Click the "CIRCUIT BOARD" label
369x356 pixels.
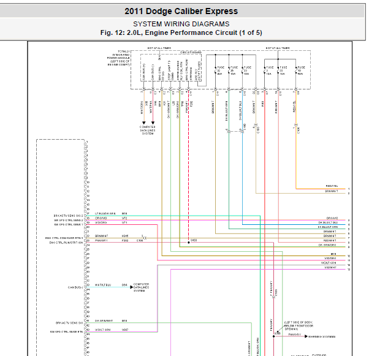click(191, 52)
